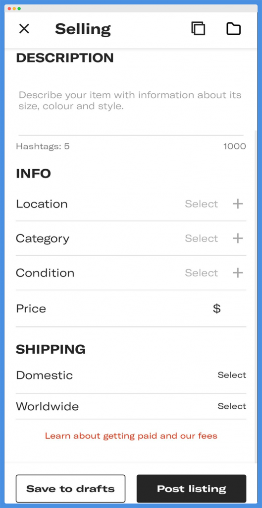Close the Selling screen with X icon
Image resolution: width=262 pixels, height=508 pixels.
click(24, 29)
